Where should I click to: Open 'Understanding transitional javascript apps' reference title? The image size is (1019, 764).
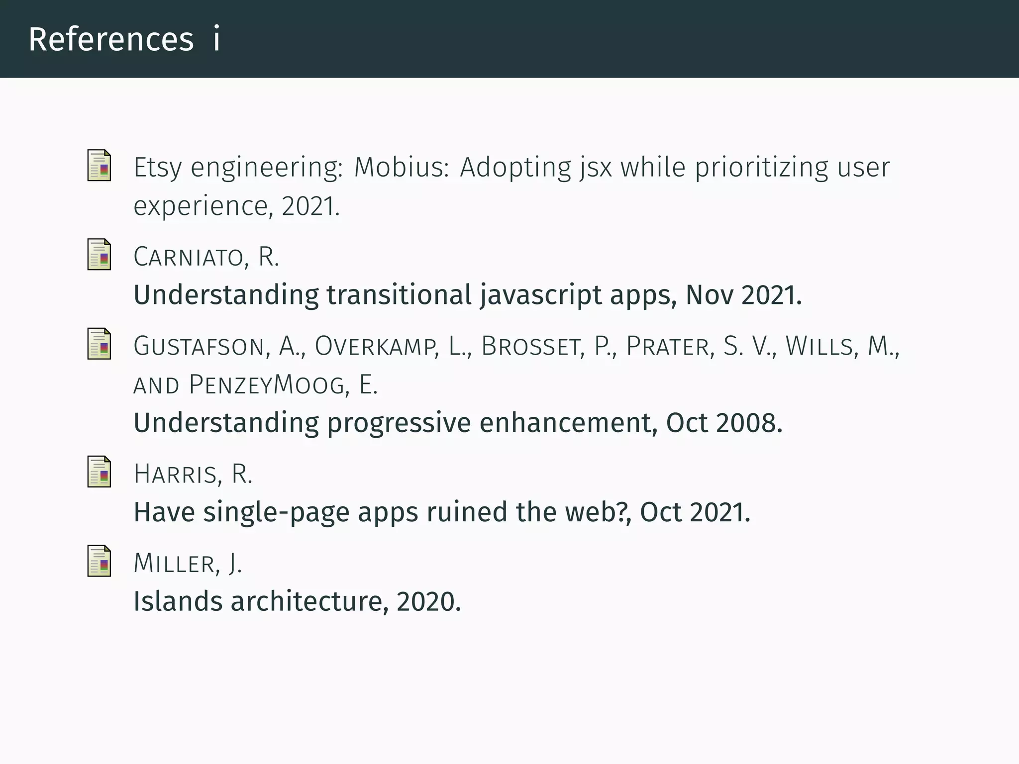pyautogui.click(x=467, y=295)
